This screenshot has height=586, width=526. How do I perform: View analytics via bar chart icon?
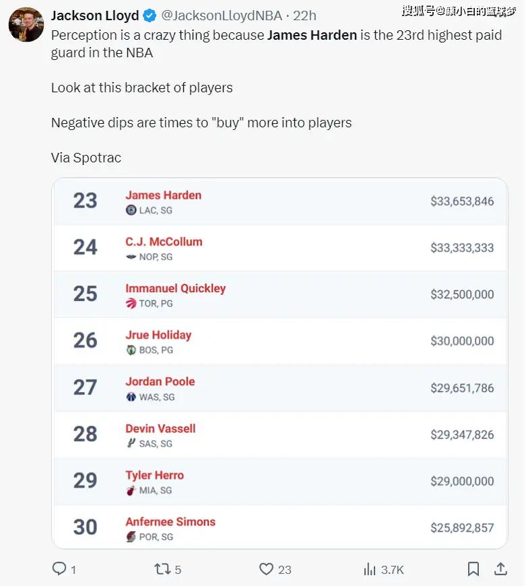[370, 568]
